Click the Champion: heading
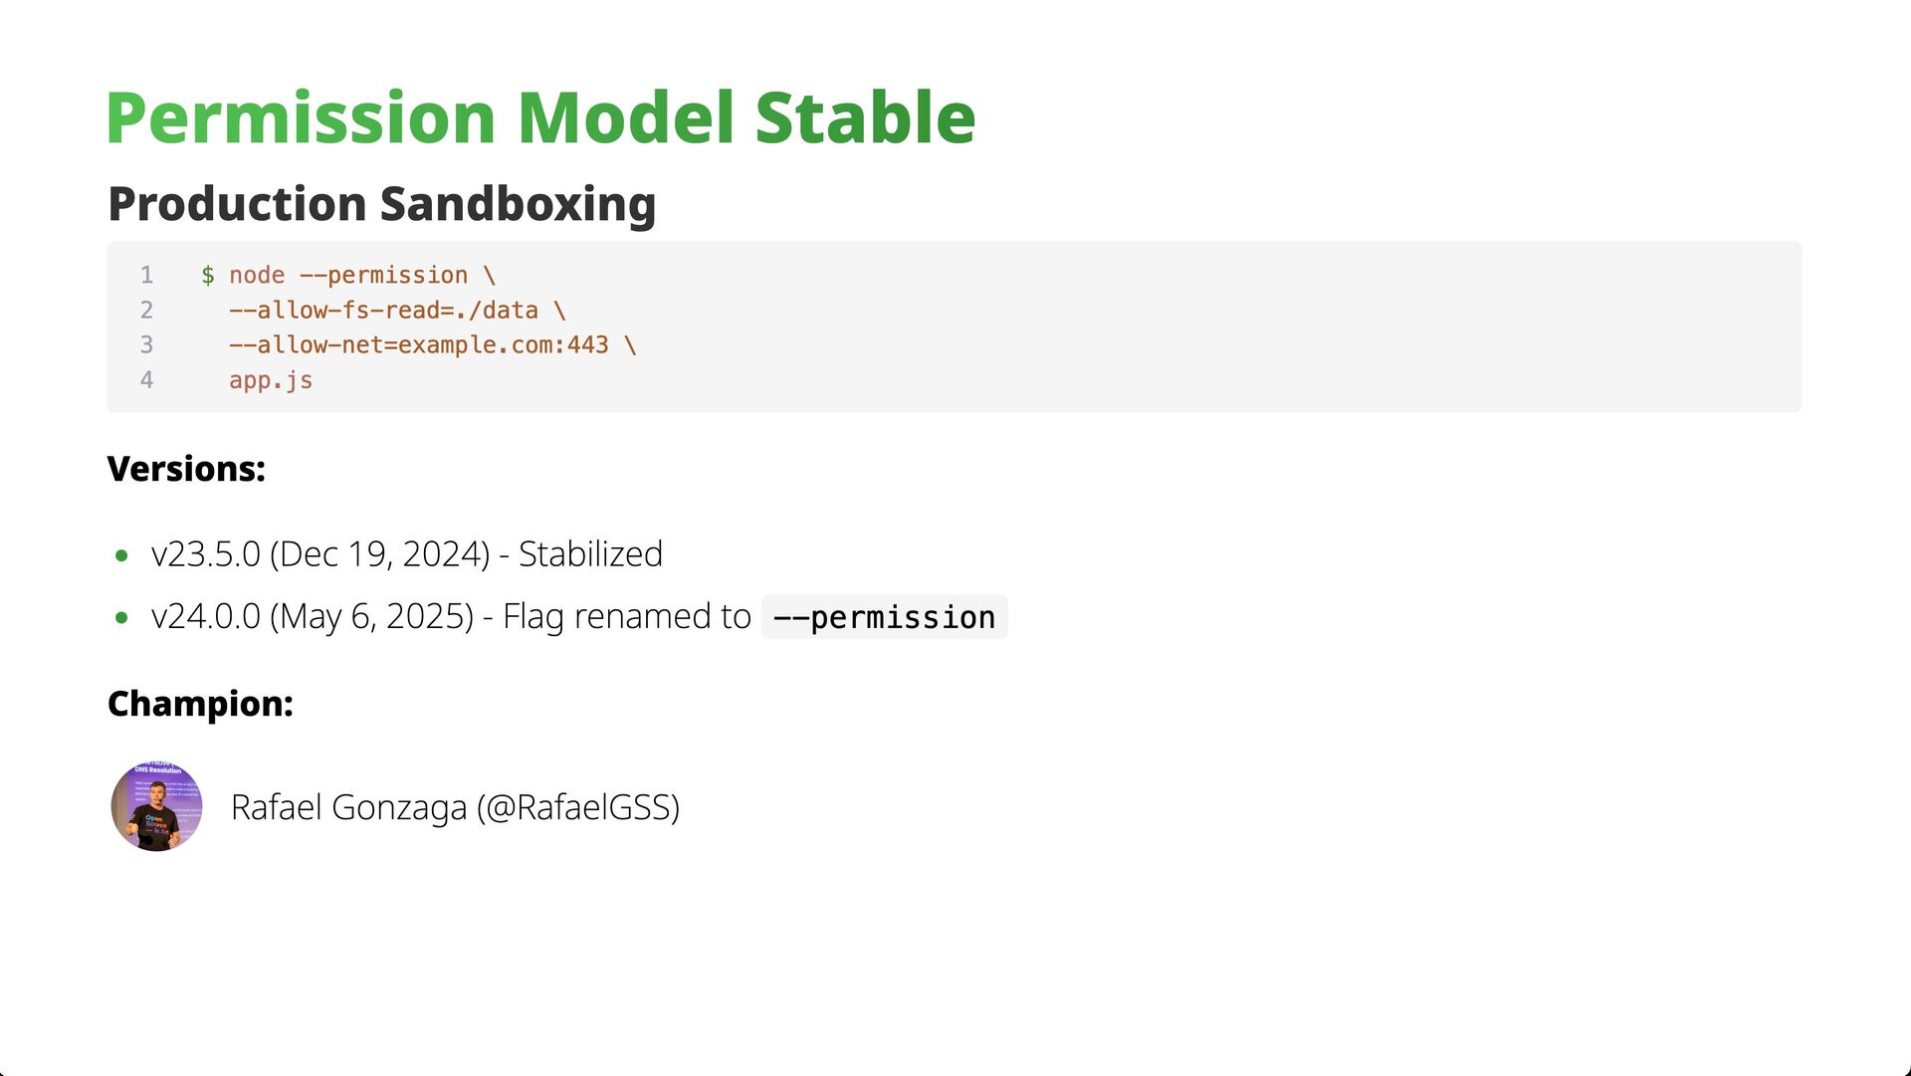 coord(200,704)
